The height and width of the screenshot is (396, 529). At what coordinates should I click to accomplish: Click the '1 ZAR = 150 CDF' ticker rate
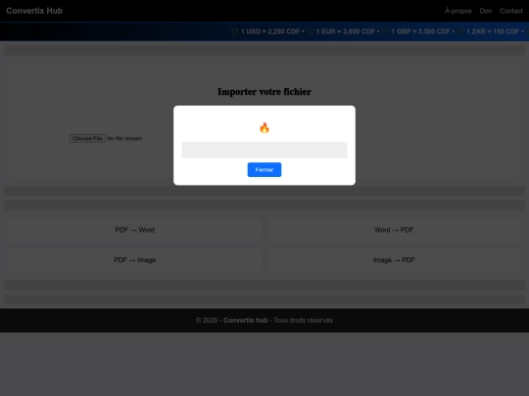(x=493, y=31)
